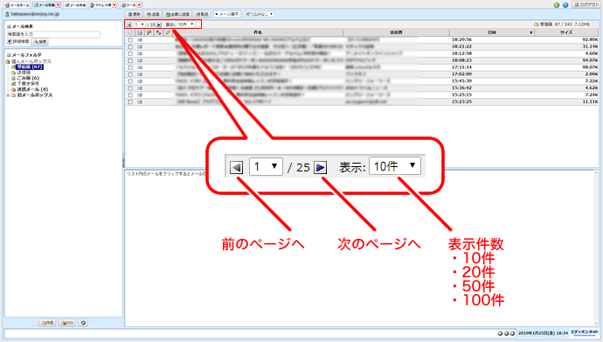Click the folder refresh icon beside 削除
Viewport: 603px width, 342px height.
(83, 323)
